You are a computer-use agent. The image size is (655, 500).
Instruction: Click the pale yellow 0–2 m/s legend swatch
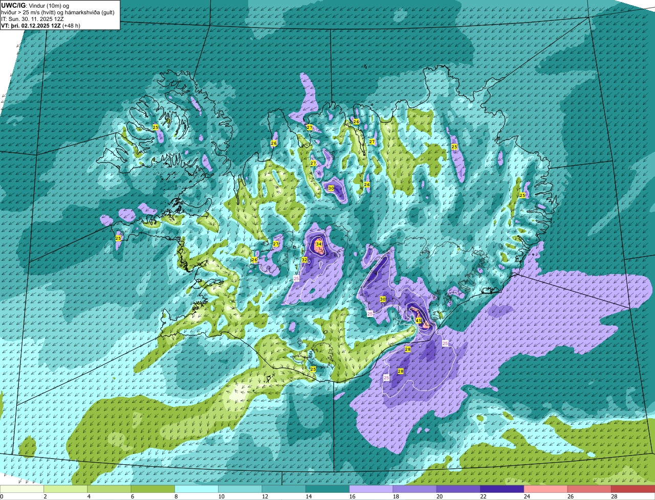[x=22, y=489]
